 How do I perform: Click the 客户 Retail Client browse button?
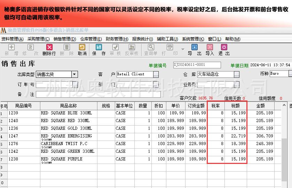(156, 75)
